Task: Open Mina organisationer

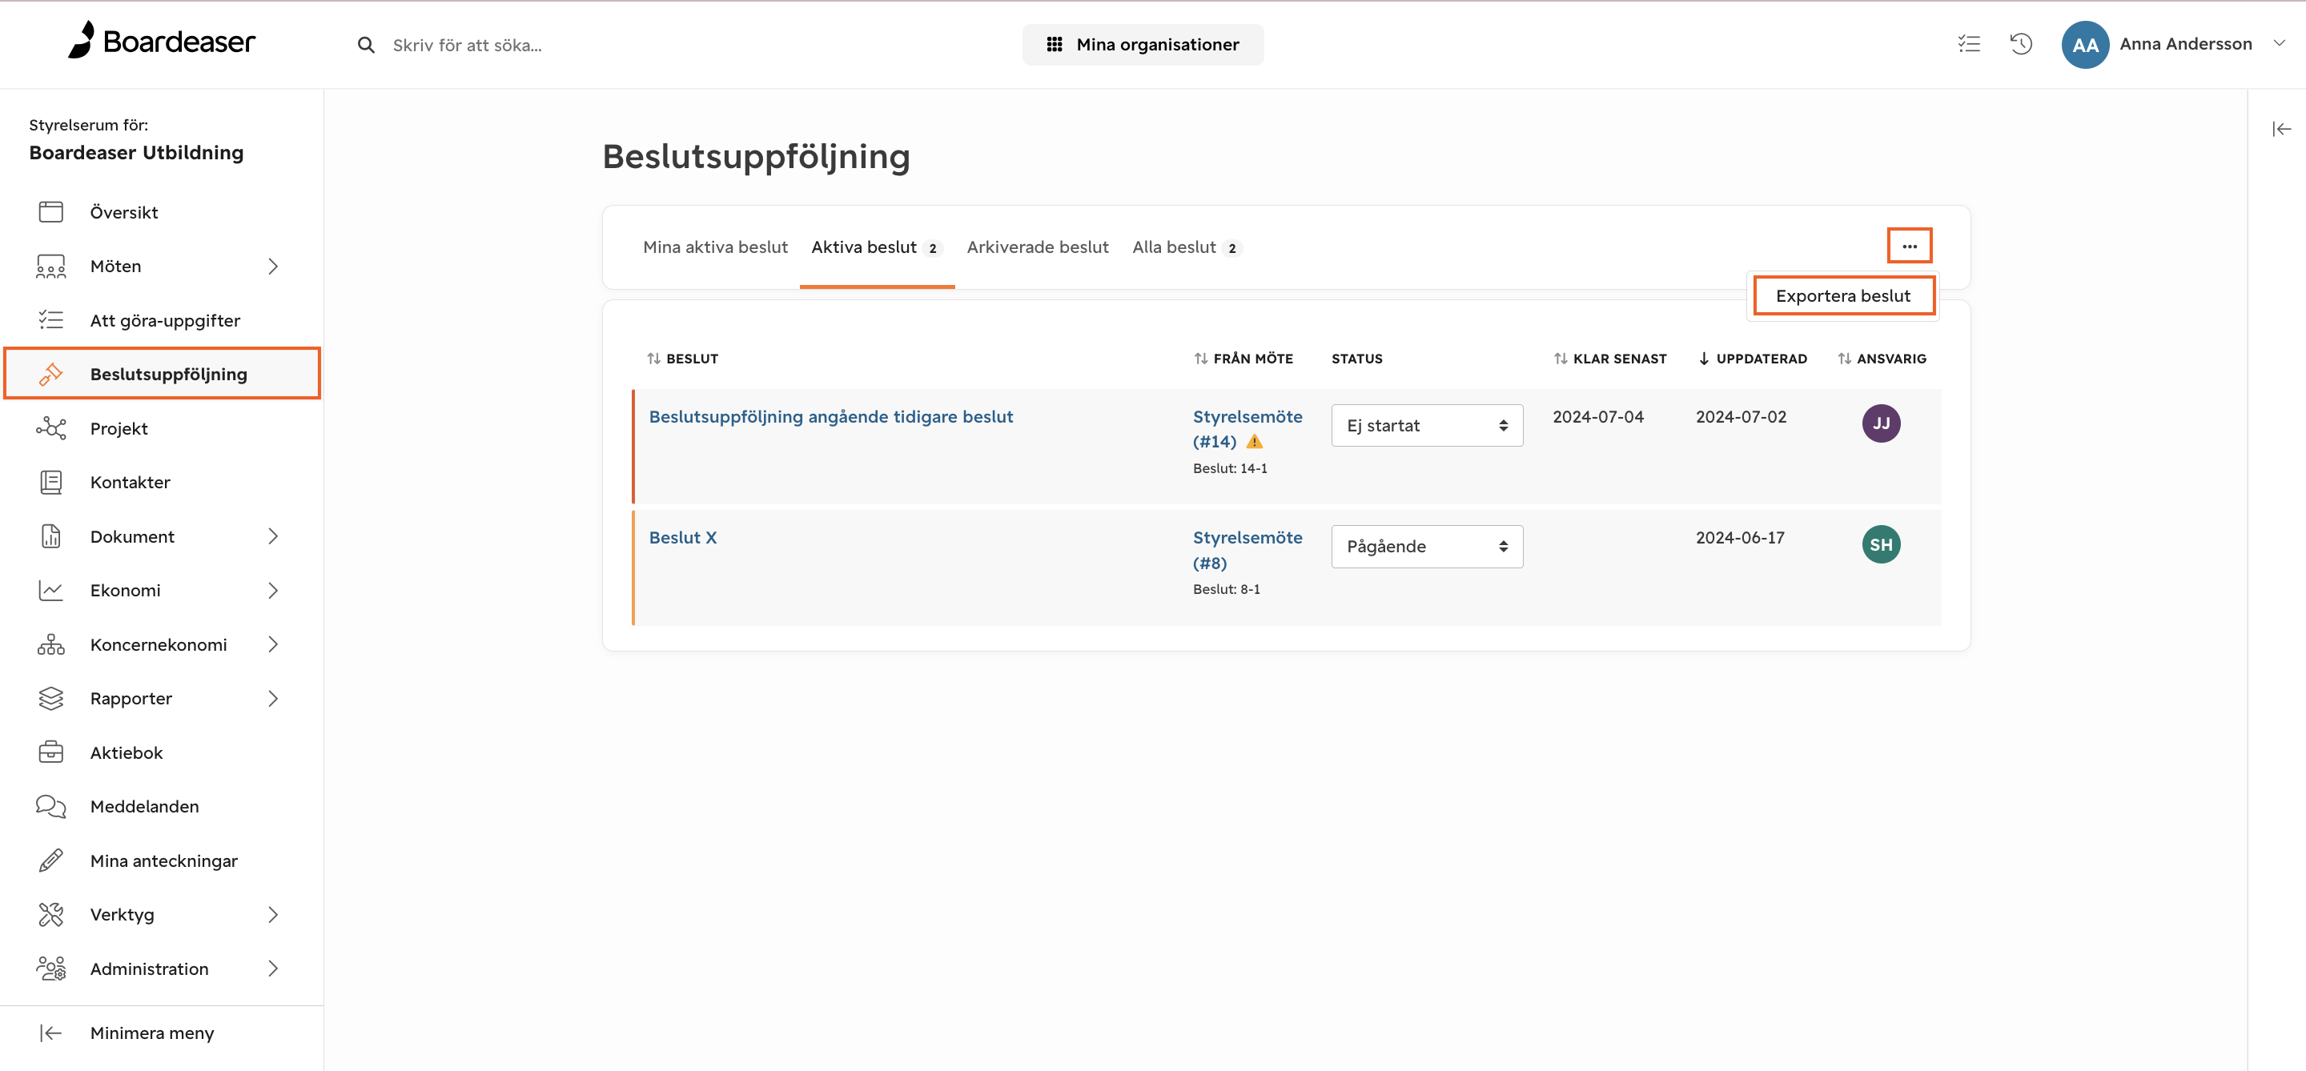Action: point(1143,45)
